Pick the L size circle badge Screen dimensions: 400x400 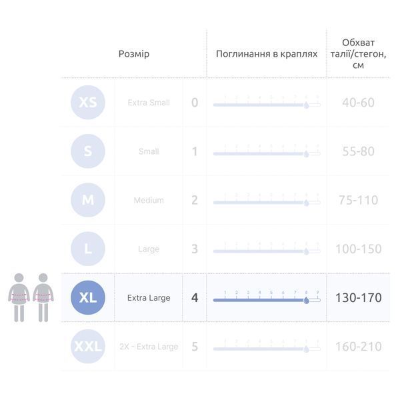tap(88, 249)
